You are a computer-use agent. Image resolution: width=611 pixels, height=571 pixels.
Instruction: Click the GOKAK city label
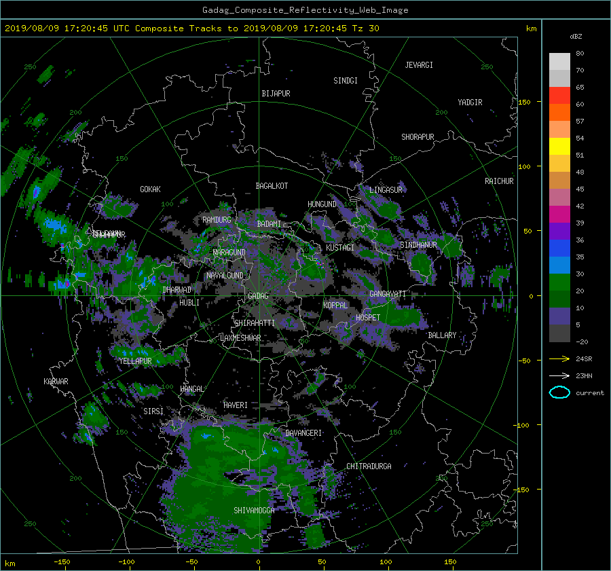coord(150,189)
